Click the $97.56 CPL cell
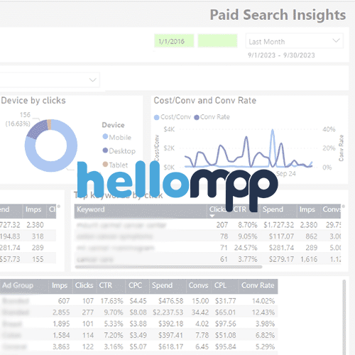The width and height of the screenshot is (355, 355). tap(225, 324)
